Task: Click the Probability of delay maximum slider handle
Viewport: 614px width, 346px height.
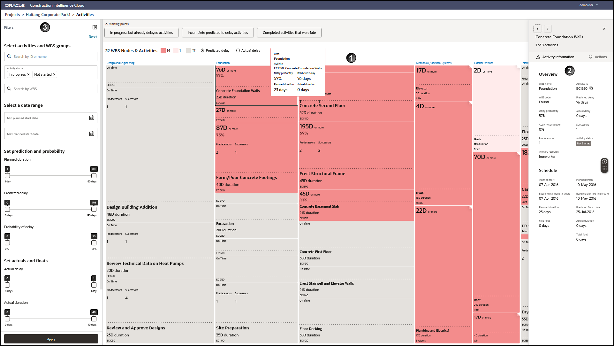Action: point(94,243)
